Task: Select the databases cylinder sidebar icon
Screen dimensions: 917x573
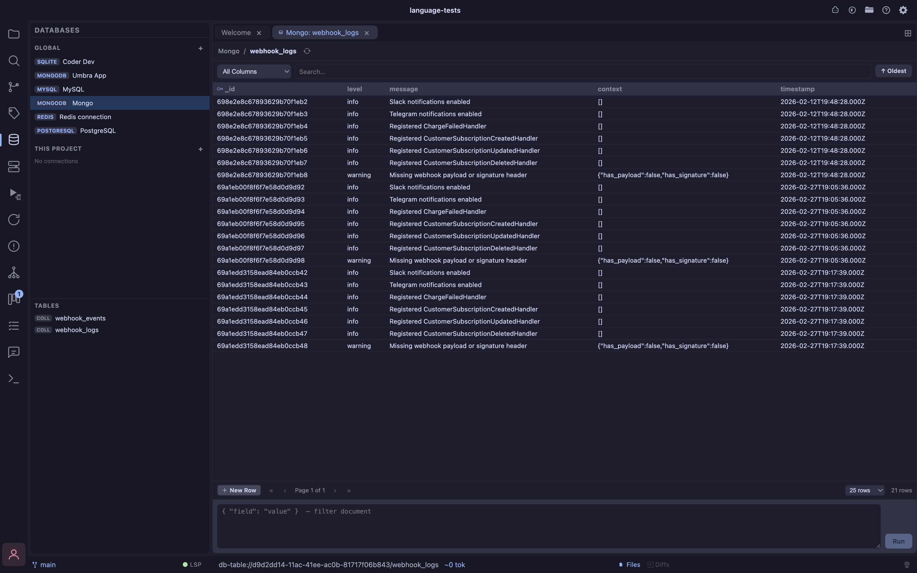Action: [x=14, y=140]
